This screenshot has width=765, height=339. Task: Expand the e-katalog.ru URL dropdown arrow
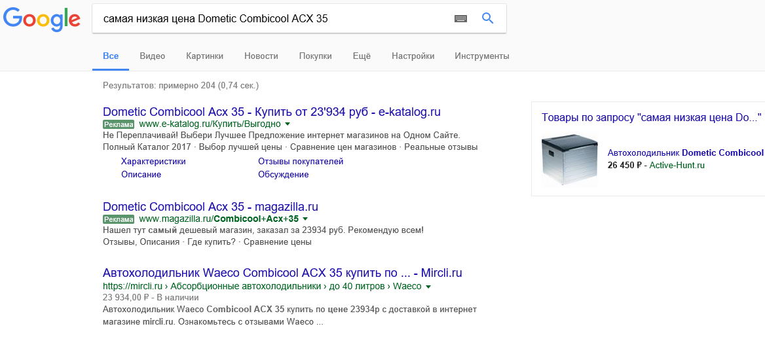(x=288, y=124)
